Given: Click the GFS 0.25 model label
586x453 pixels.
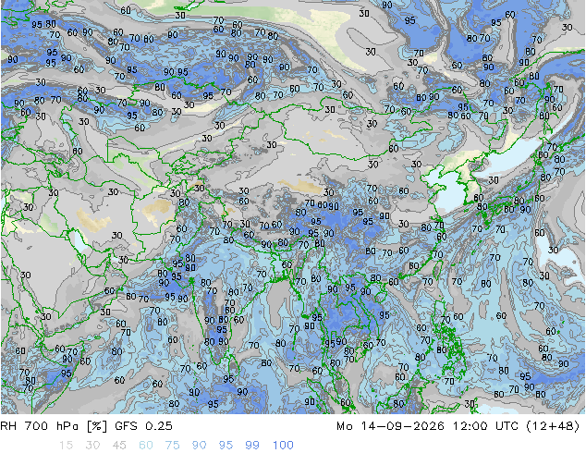Looking at the screenshot, I should coord(143,426).
